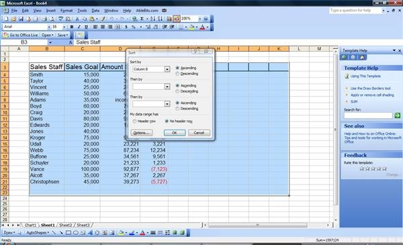Open the font name Arial dropdown
403x245 pixels.
click(49, 27)
